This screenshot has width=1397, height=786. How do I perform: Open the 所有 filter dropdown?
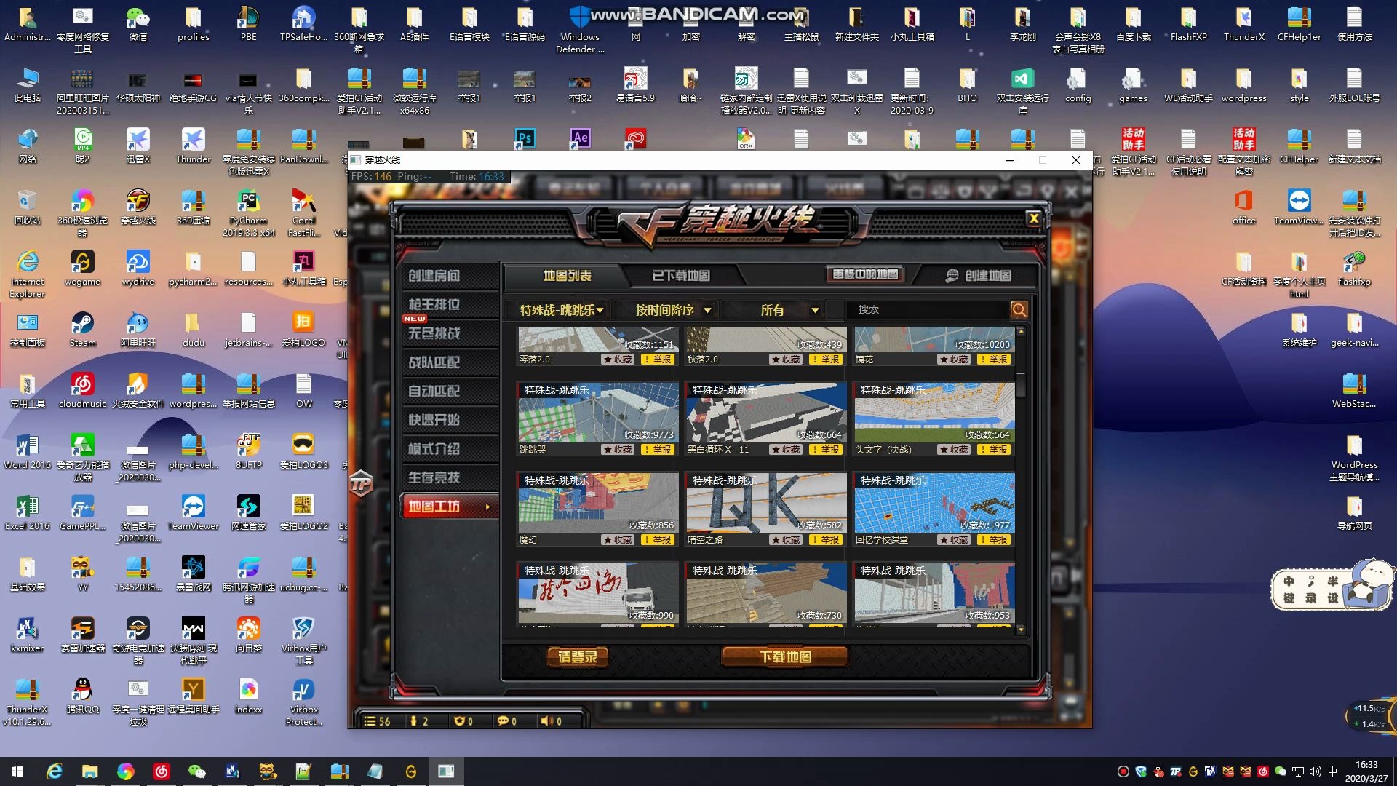click(789, 311)
